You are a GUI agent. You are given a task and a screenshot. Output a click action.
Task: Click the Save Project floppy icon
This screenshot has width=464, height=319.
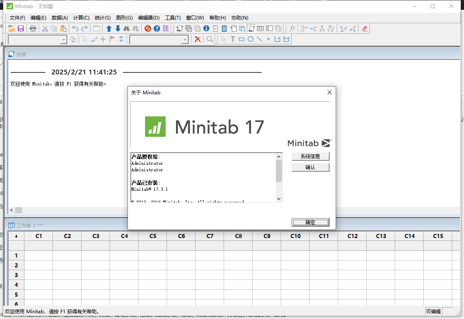pos(21,28)
